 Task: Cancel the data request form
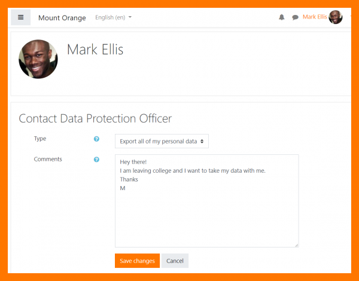(175, 261)
